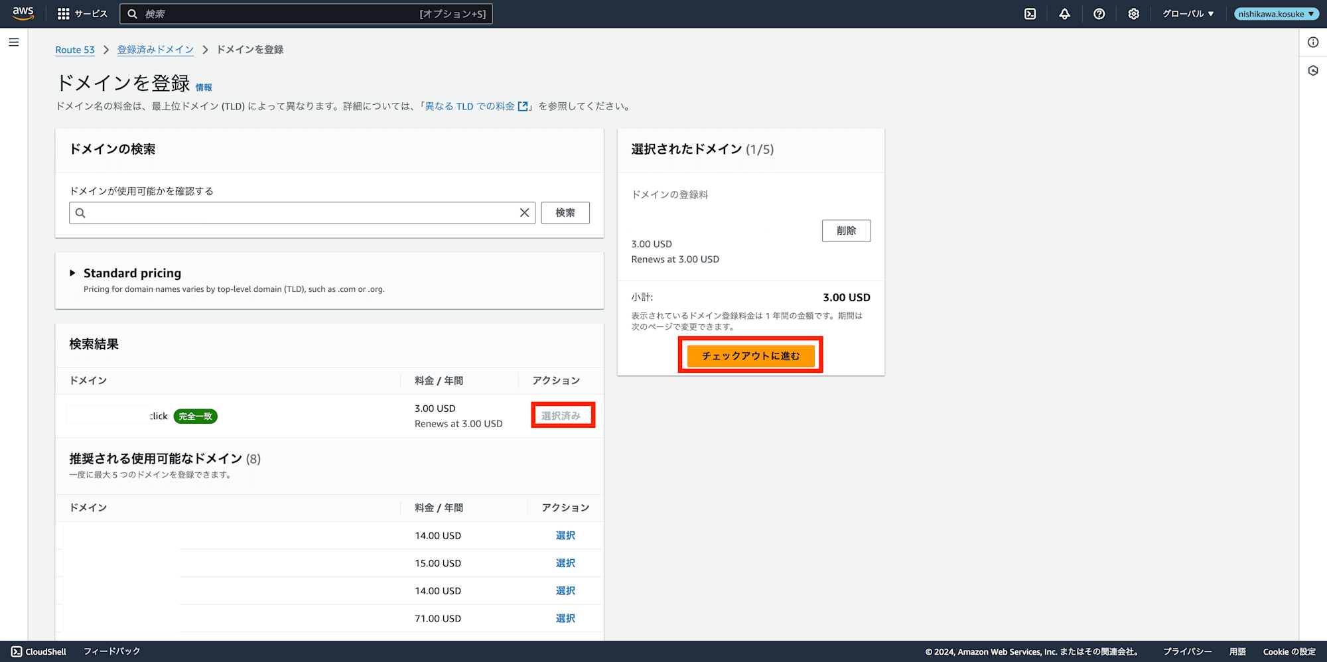Open nishikawa.kosuke account menu
1327x662 pixels.
(x=1276, y=14)
